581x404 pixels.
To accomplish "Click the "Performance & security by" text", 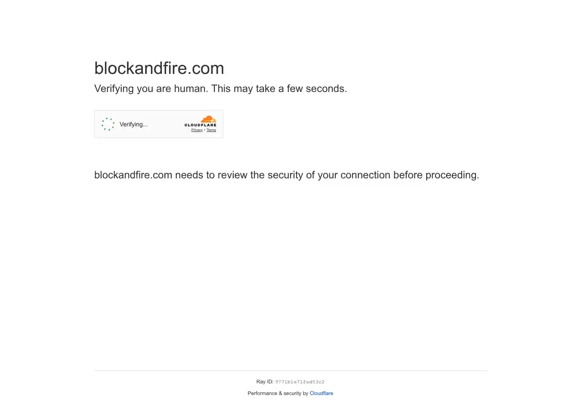I will click(x=278, y=393).
